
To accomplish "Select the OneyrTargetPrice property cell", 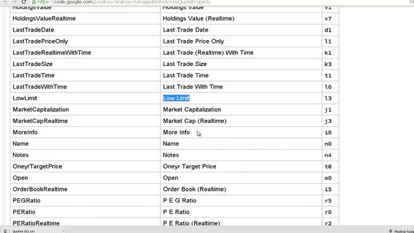I will [85, 166].
